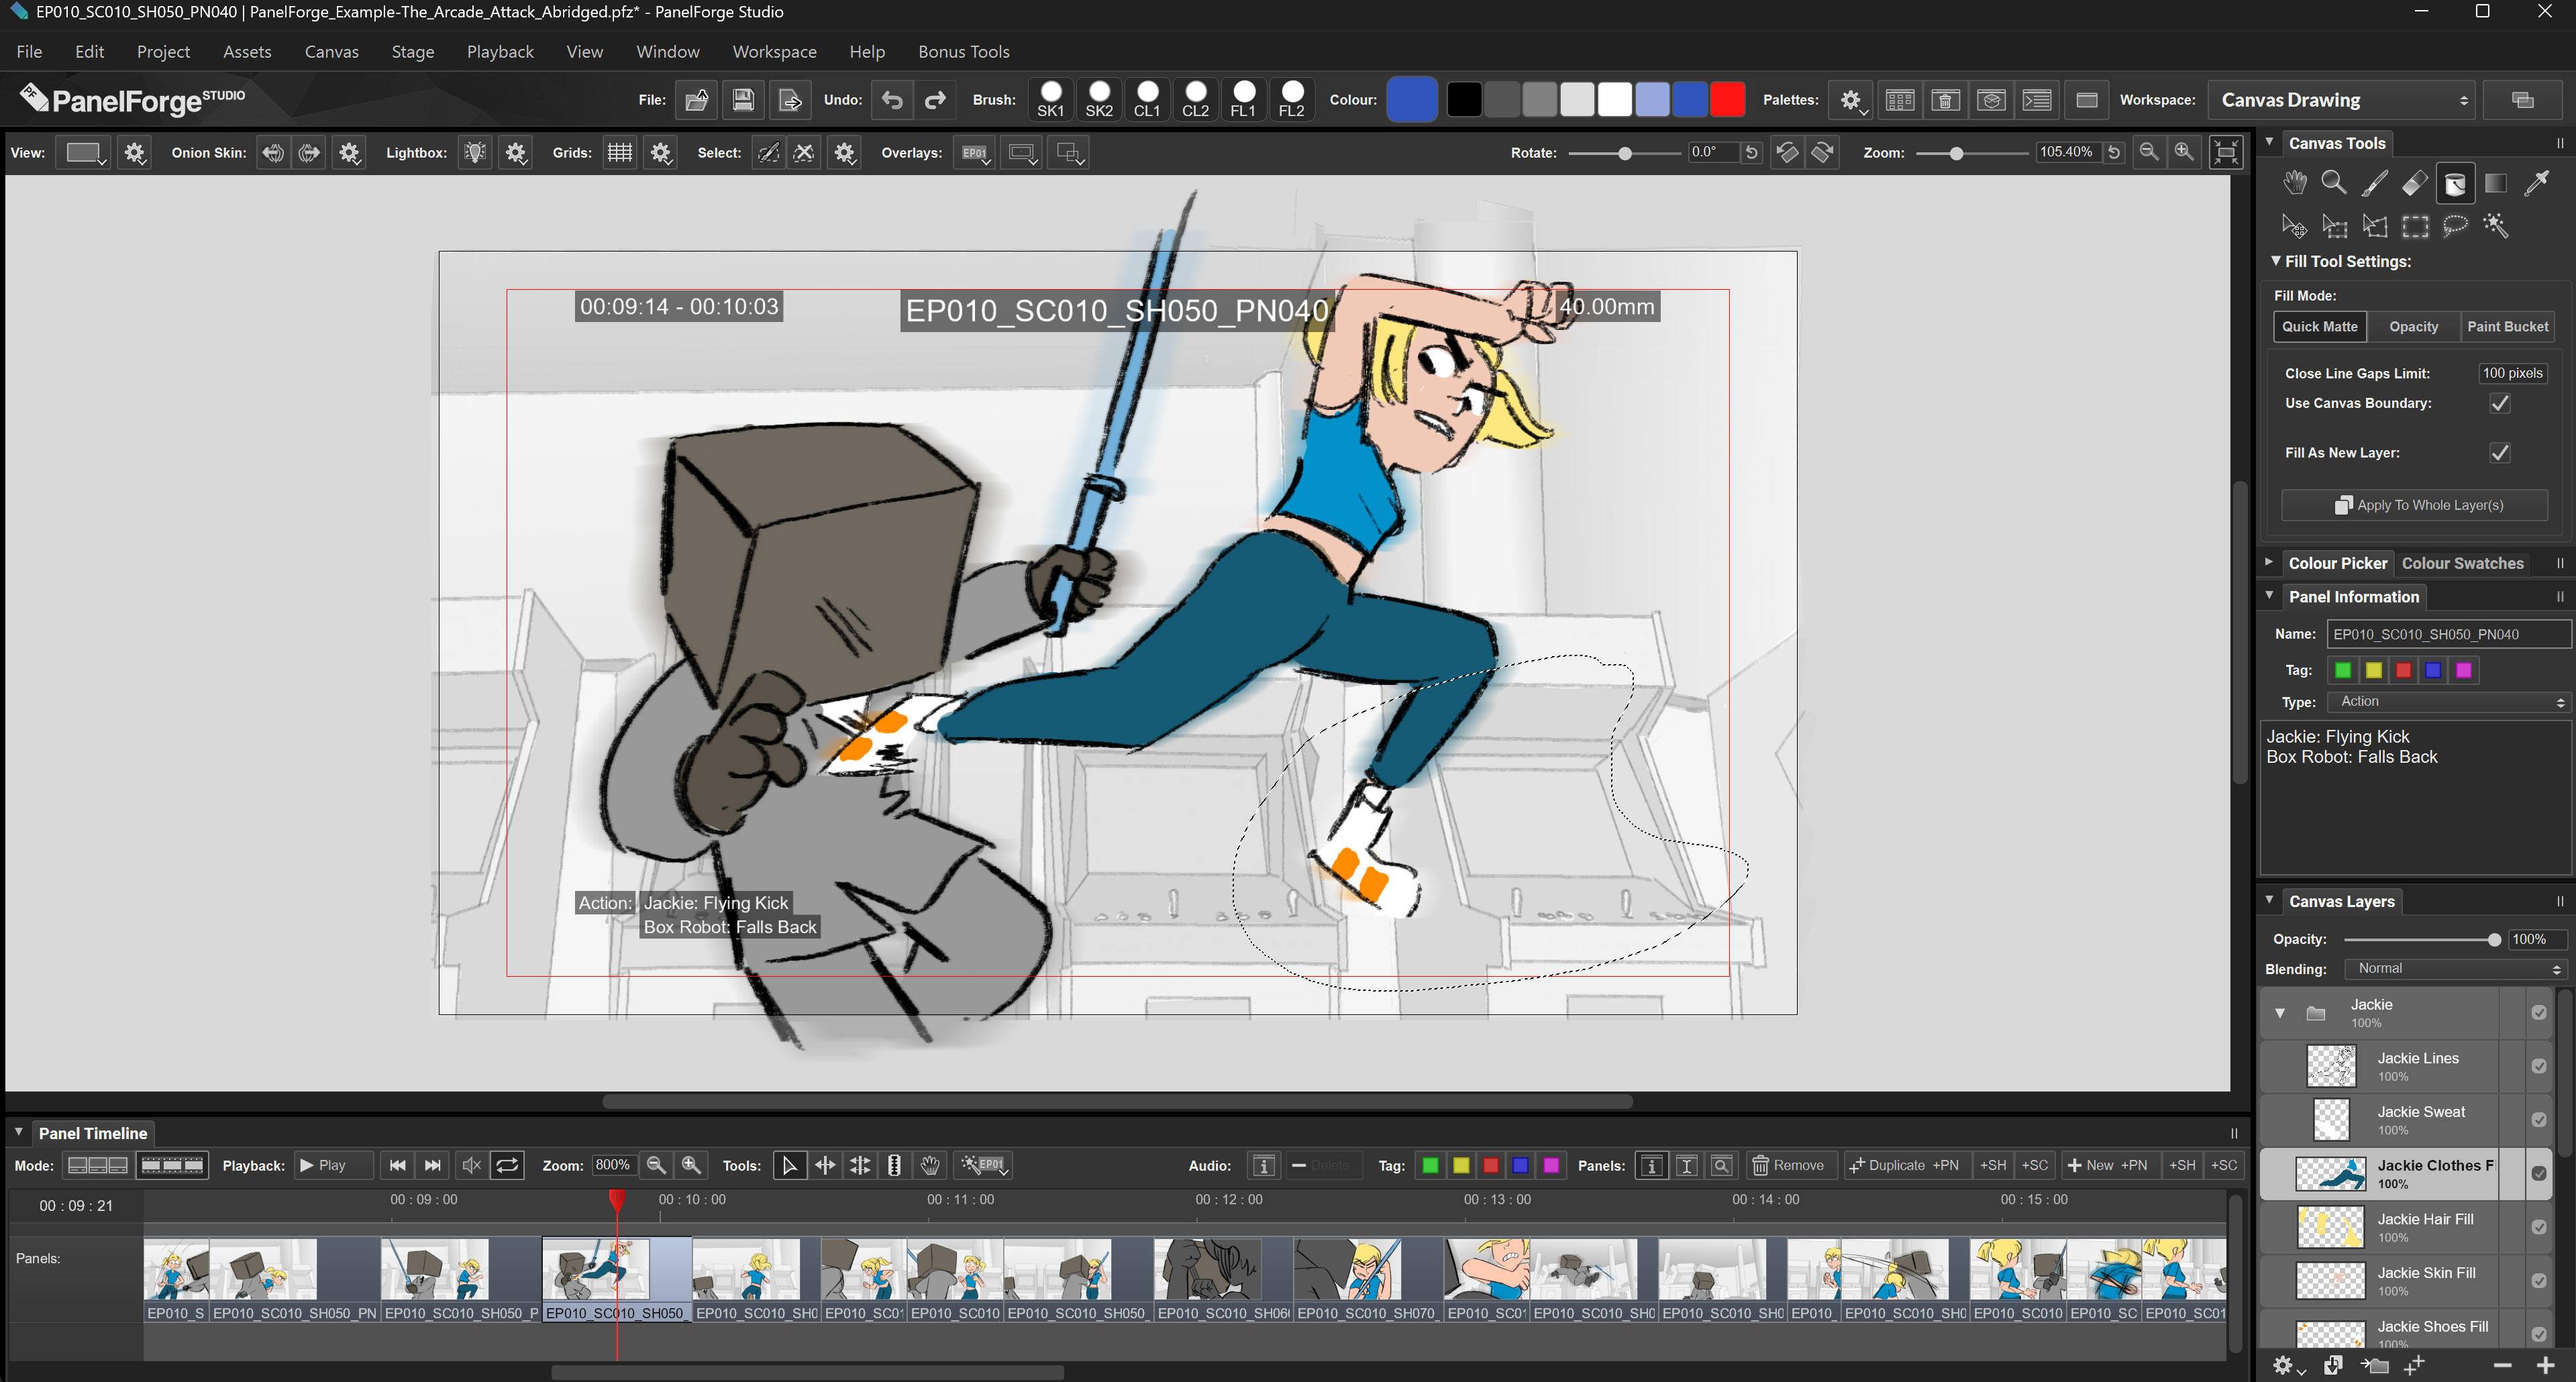Collapse the Canvas Layers panel
The image size is (2576, 1382).
(x=2269, y=901)
